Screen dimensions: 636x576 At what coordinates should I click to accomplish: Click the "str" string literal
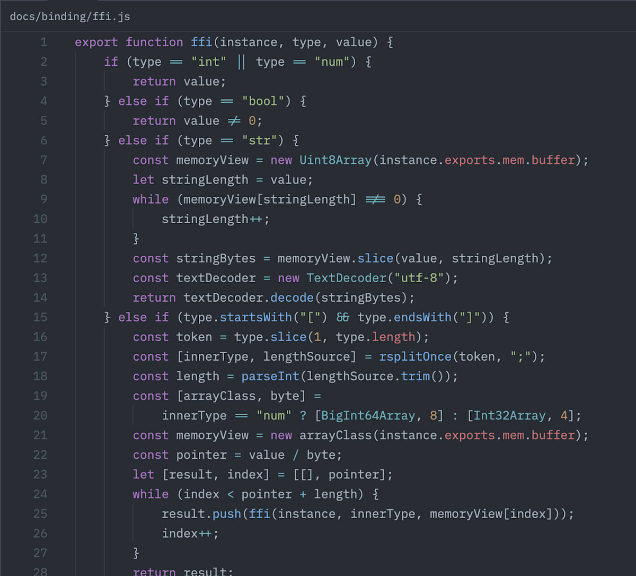pyautogui.click(x=260, y=140)
